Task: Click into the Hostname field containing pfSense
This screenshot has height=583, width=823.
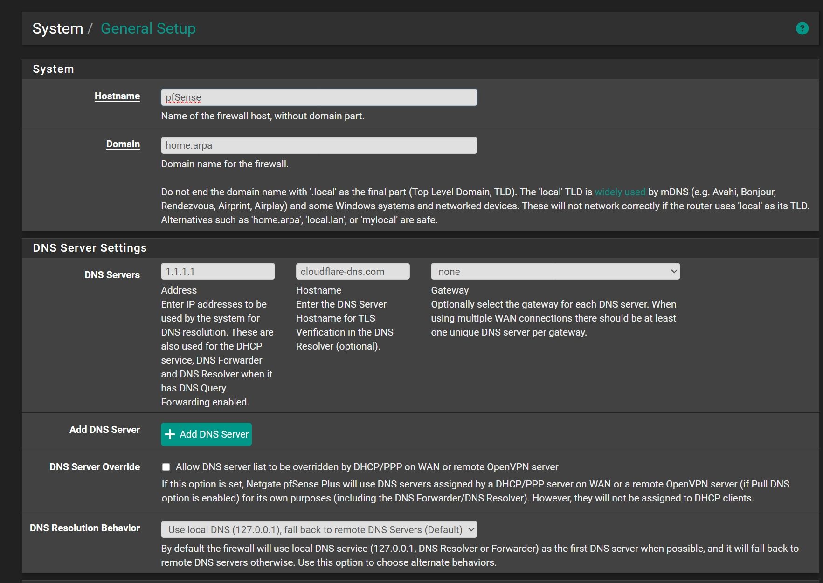Action: [x=319, y=97]
